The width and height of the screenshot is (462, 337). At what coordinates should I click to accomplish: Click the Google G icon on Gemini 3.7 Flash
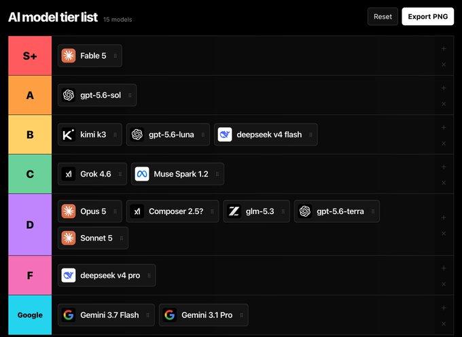click(x=69, y=315)
